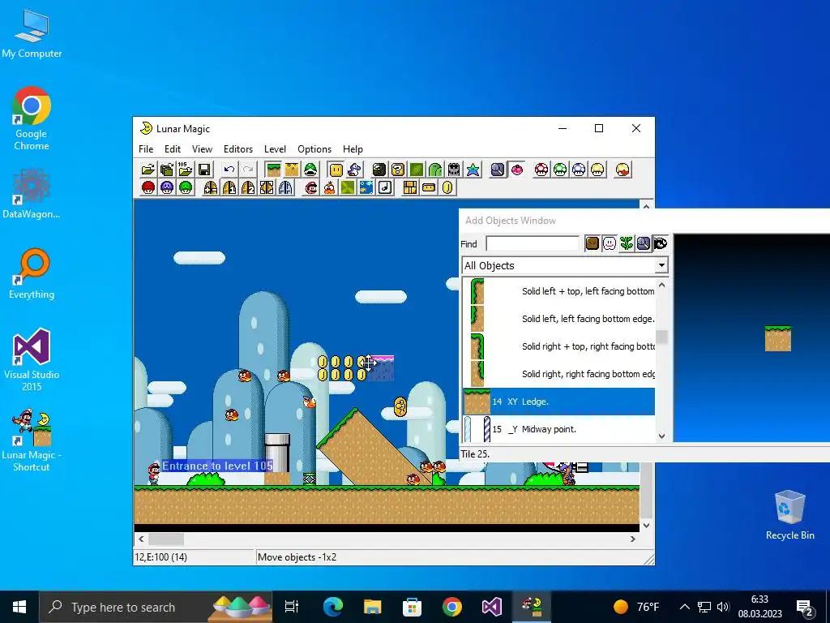Click the level editor horizontal scroll right arrow
The height and width of the screenshot is (623, 830).
tap(633, 539)
